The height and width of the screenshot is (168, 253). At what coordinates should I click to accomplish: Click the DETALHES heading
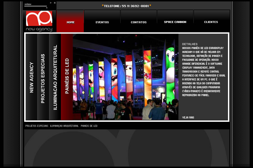pos(190,44)
